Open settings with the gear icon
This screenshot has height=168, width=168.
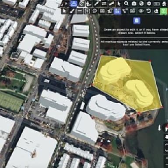tap(149, 3)
